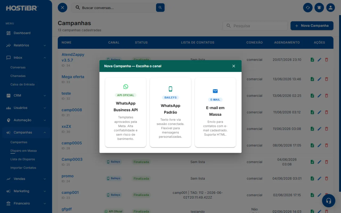
Task: Expand the Relatórios sidebar chevron
Action: (45, 46)
